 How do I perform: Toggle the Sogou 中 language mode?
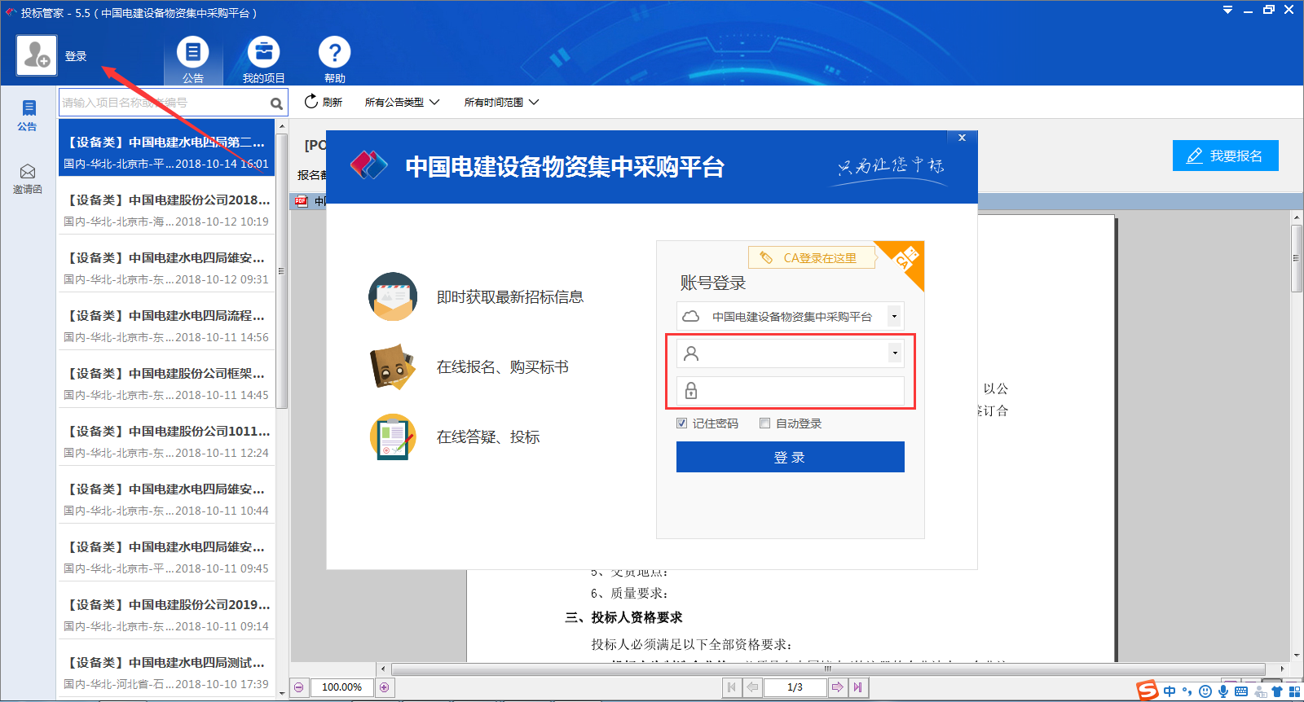(1170, 691)
